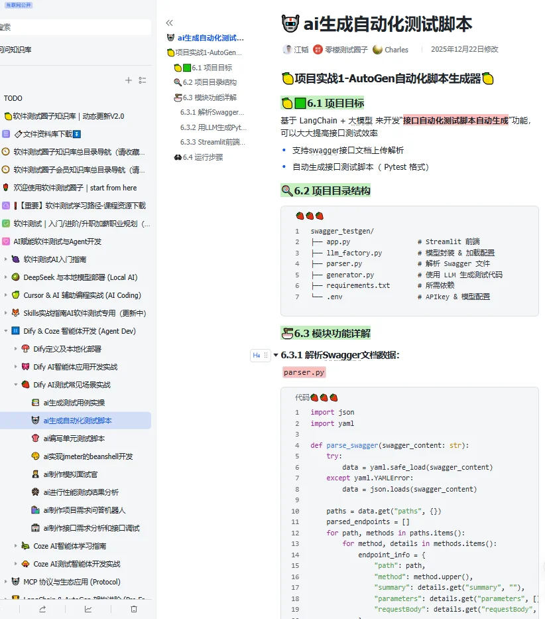Click the drag dots beside H4 handle

(266, 356)
